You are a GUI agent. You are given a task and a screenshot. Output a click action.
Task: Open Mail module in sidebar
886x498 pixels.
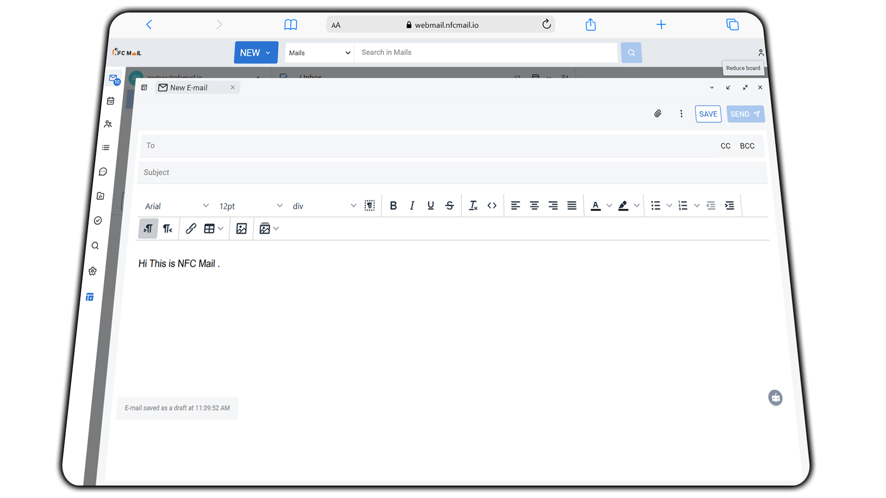(x=114, y=79)
